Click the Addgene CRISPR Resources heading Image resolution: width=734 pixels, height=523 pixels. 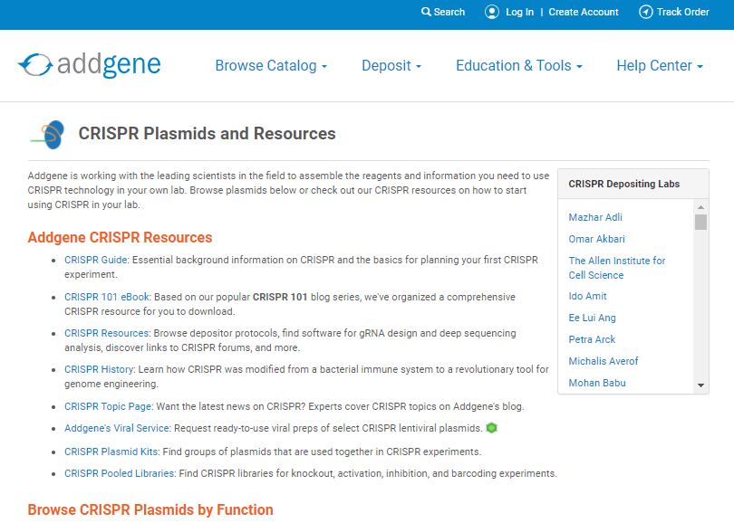(120, 237)
